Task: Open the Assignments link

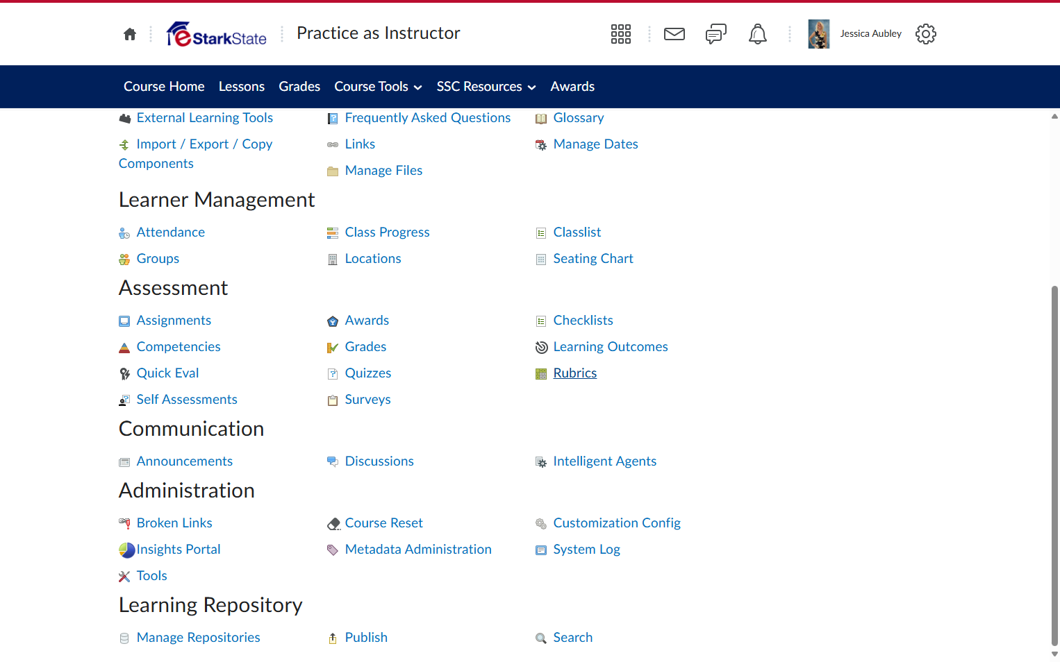Action: click(x=174, y=321)
